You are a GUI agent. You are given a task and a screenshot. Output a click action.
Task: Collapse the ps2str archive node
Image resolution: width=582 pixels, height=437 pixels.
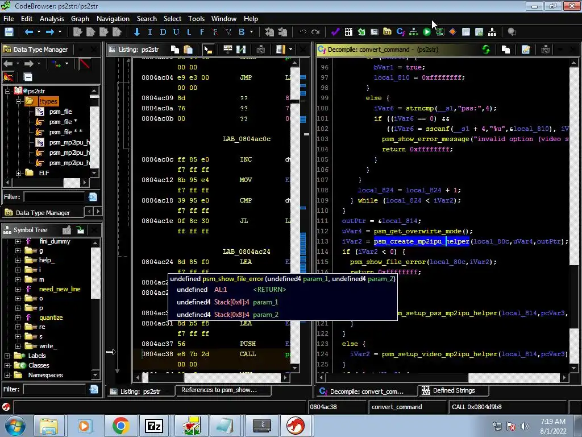coord(7,91)
